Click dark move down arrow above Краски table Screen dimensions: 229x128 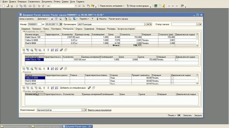point(48,69)
